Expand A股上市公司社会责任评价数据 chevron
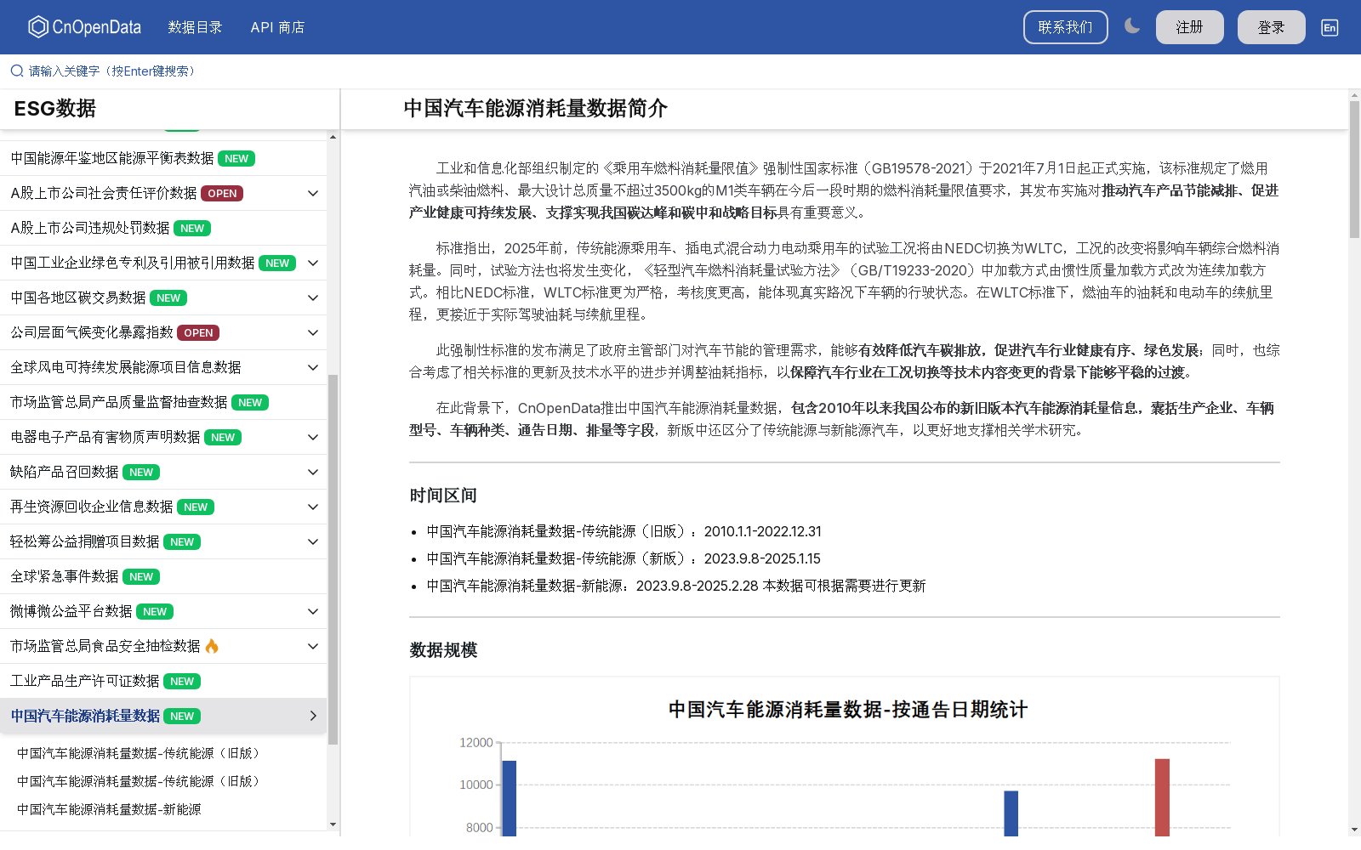 coord(313,193)
